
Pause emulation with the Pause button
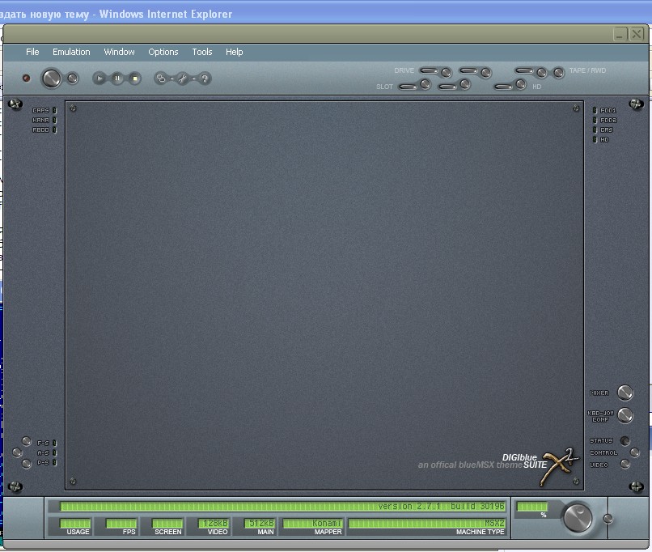[x=117, y=79]
